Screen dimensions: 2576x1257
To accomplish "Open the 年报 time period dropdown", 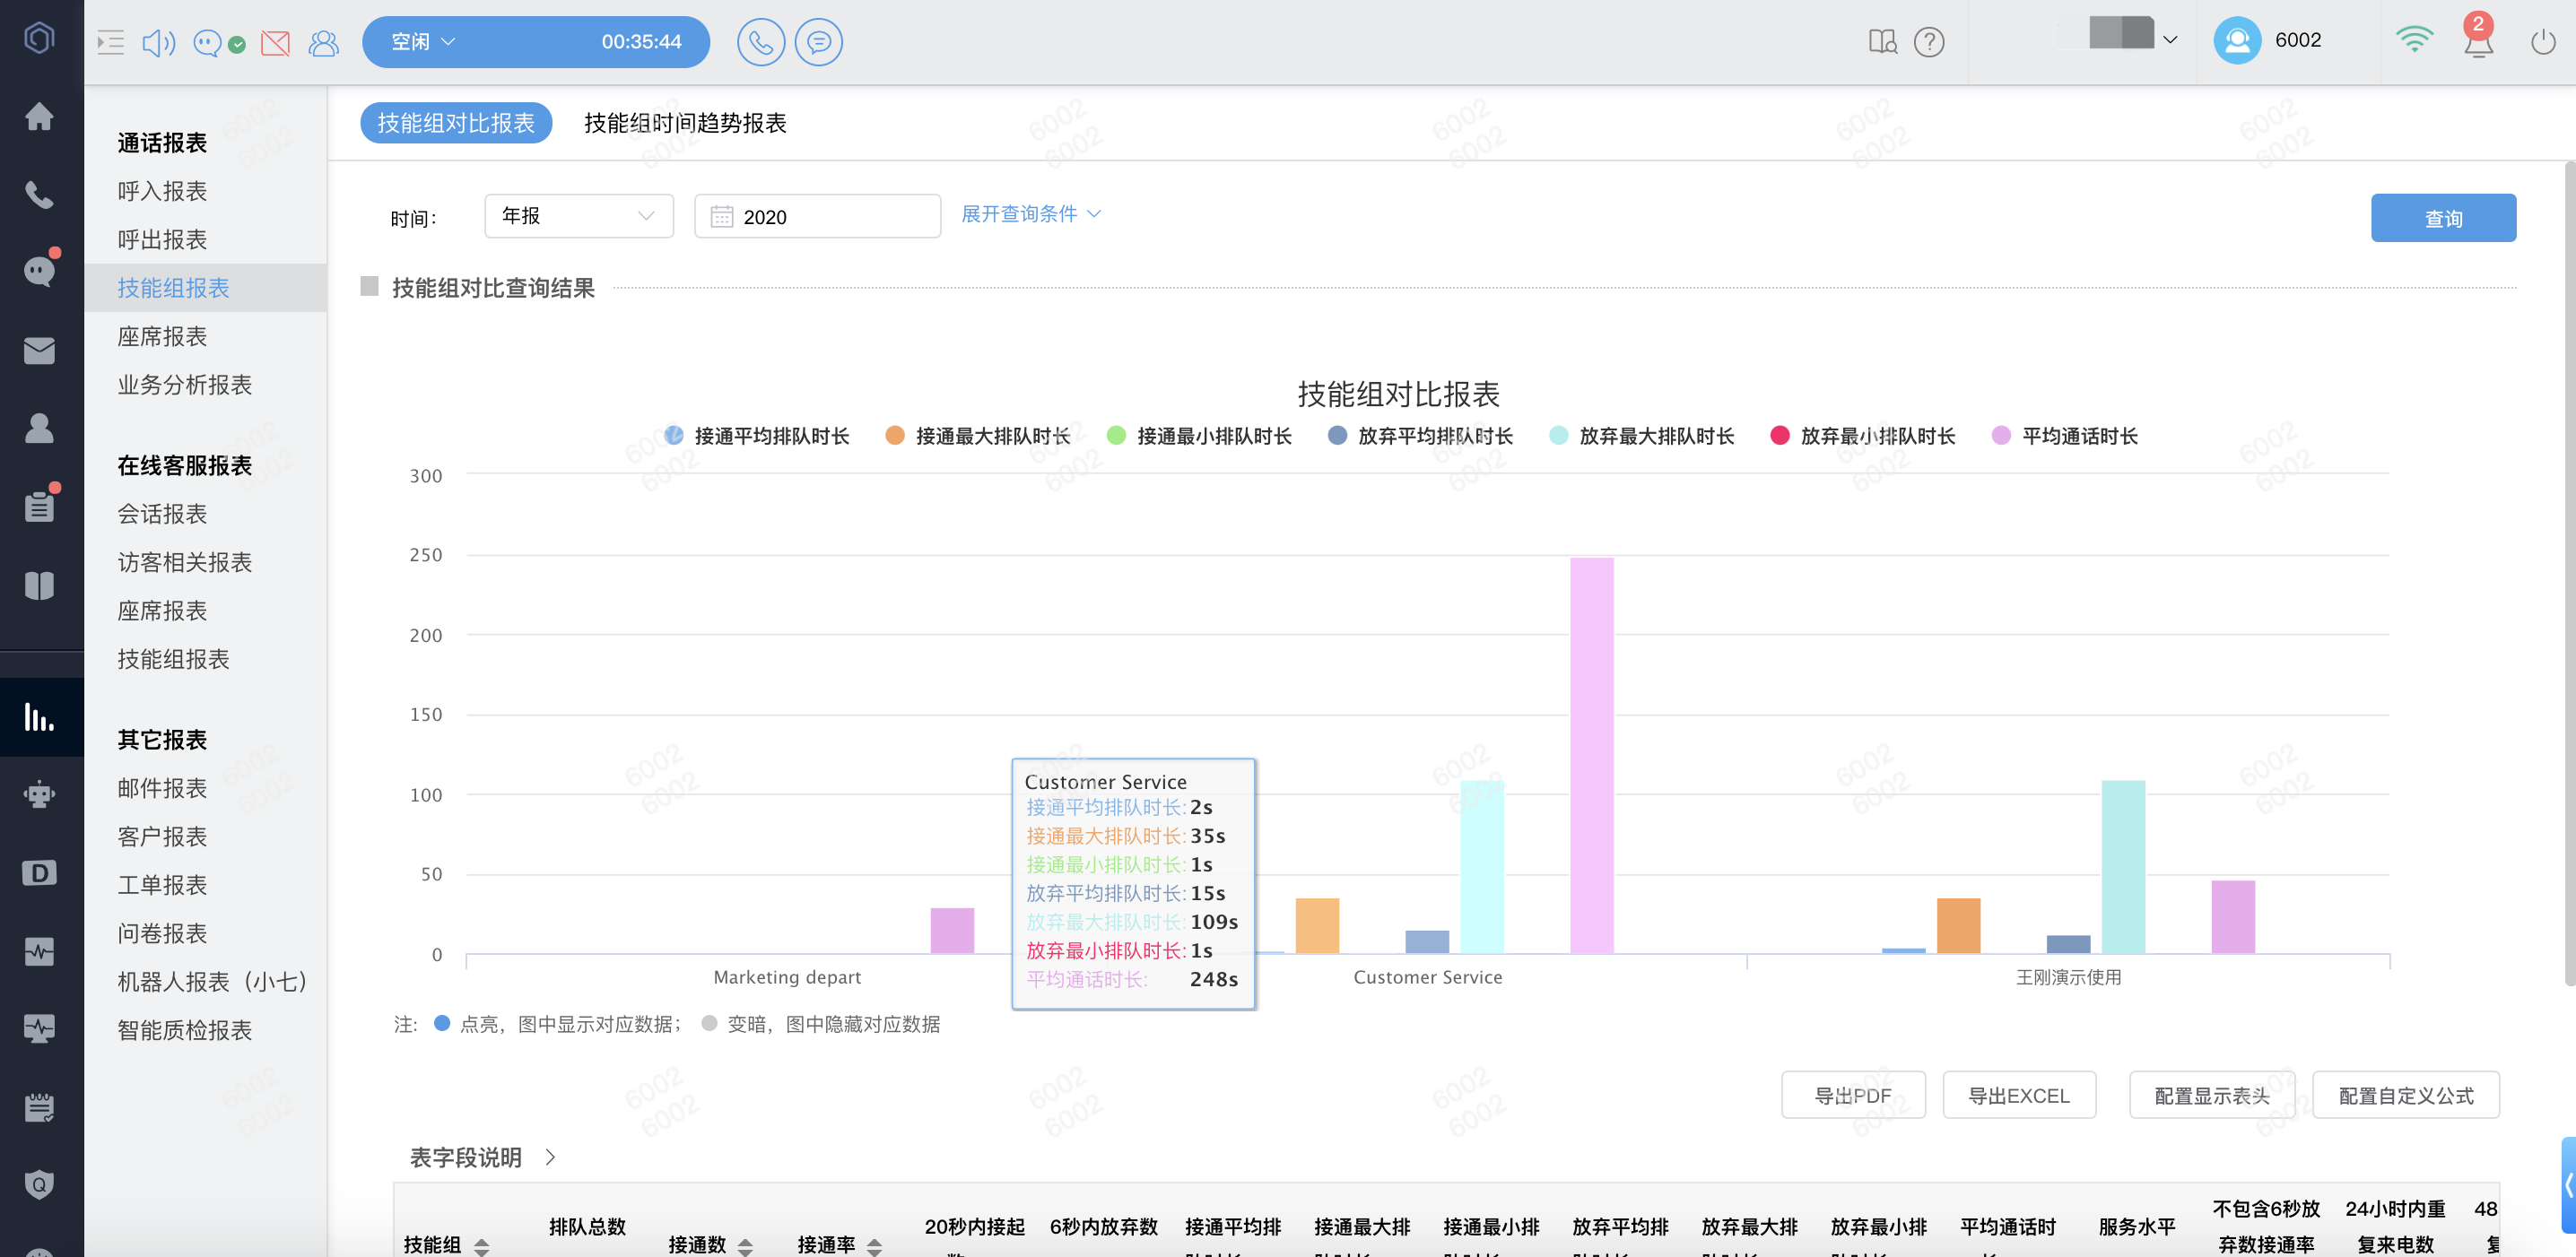I will (578, 216).
